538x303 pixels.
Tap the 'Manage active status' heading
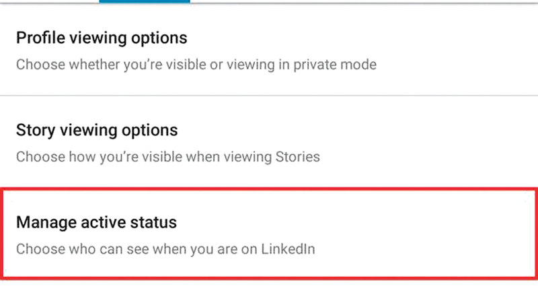(x=95, y=222)
